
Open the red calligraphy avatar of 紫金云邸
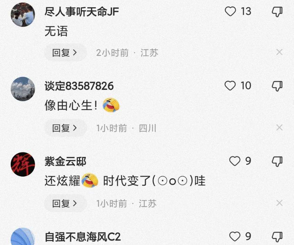coord(23,164)
